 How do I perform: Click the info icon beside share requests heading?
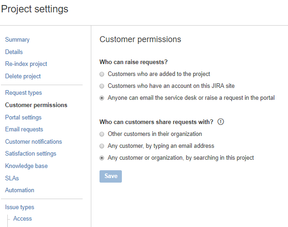[x=221, y=122]
